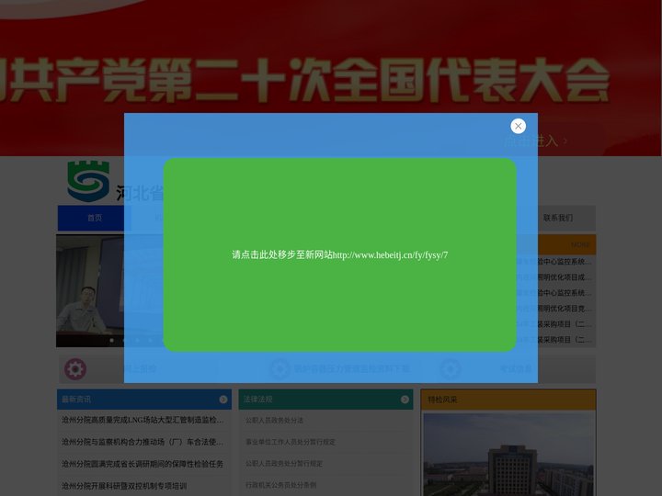662x496 pixels.
Task: Open the 法律法规 section title
Action: tap(258, 399)
